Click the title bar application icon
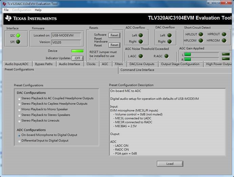Image resolution: width=234 pixels, height=177 pixels. (x=4, y=4)
